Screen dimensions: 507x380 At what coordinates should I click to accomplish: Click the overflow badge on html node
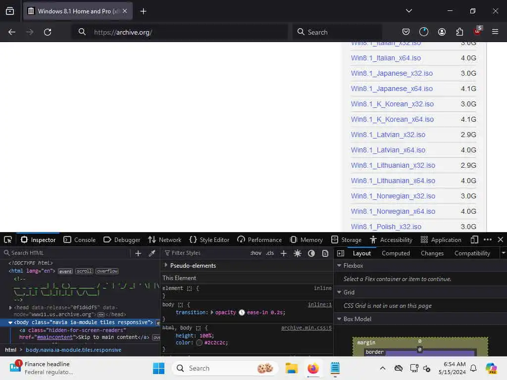(107, 271)
